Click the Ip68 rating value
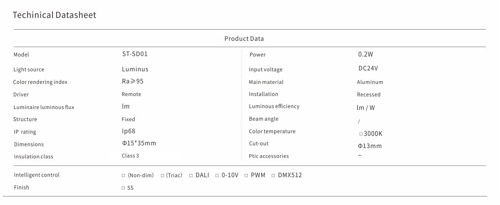The image size is (500, 205). tap(128, 131)
